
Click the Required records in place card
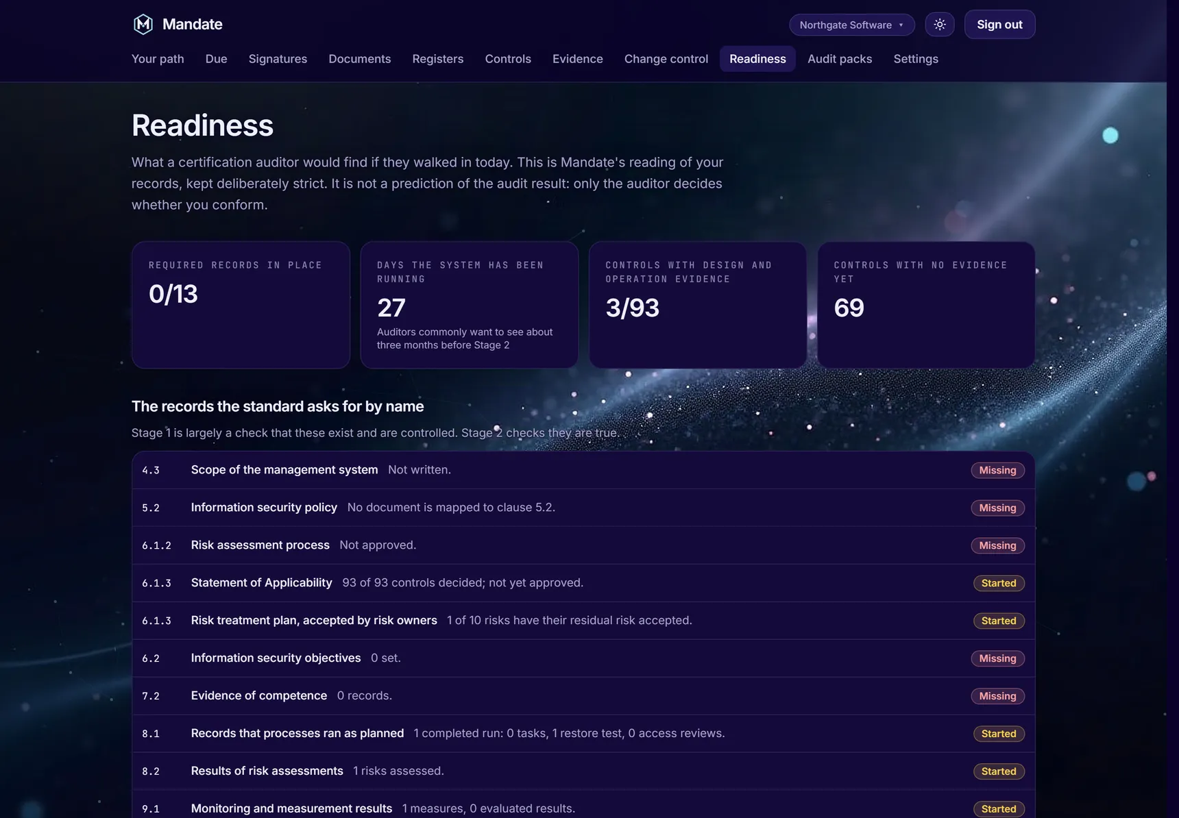(x=241, y=305)
